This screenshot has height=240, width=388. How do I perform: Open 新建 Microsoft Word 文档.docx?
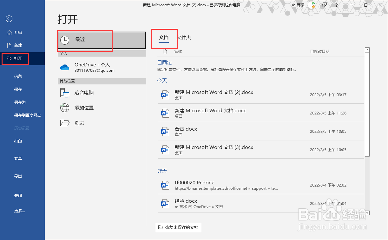click(x=261, y=113)
